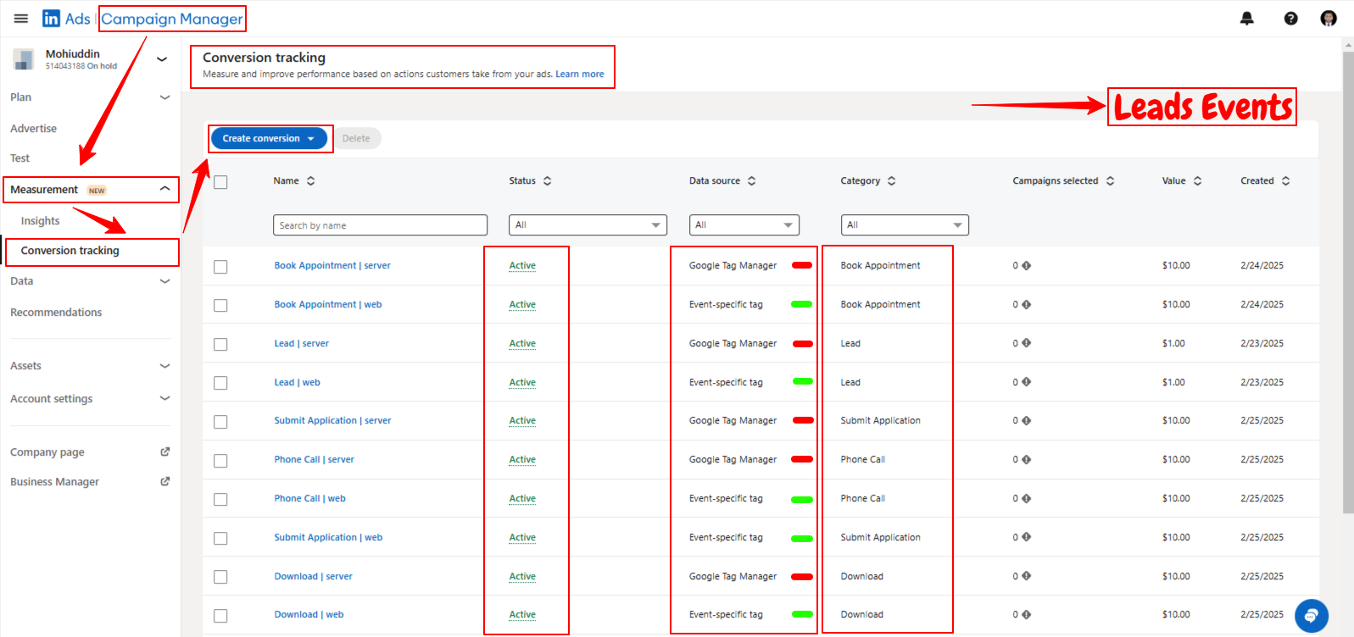Open the help question mark icon
The image size is (1354, 637).
point(1290,19)
